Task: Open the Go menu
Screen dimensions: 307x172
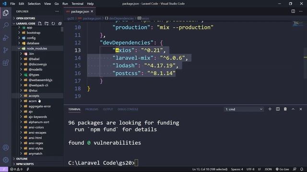Action: click(x=57, y=3)
